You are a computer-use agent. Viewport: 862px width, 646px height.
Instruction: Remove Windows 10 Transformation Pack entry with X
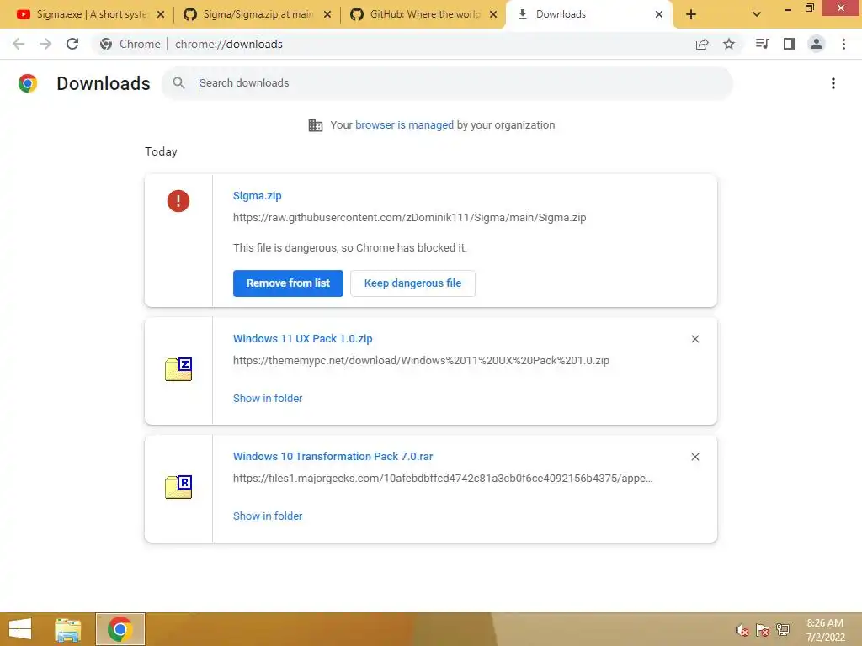(694, 457)
